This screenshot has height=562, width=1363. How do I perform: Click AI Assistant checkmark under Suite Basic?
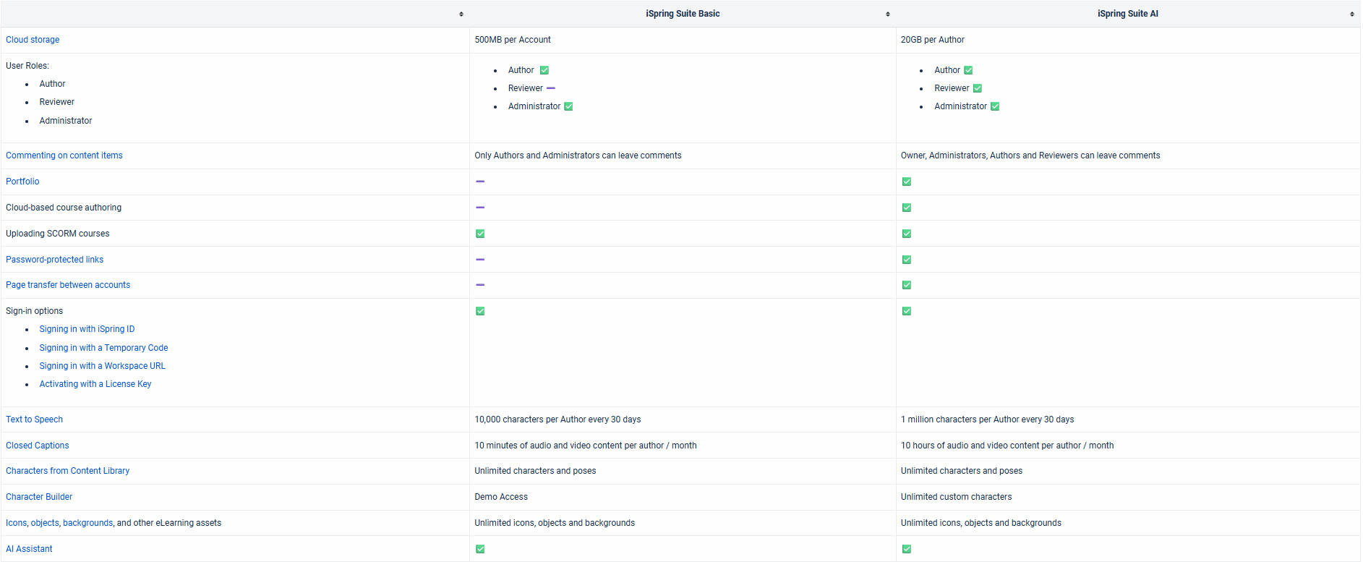pyautogui.click(x=480, y=549)
